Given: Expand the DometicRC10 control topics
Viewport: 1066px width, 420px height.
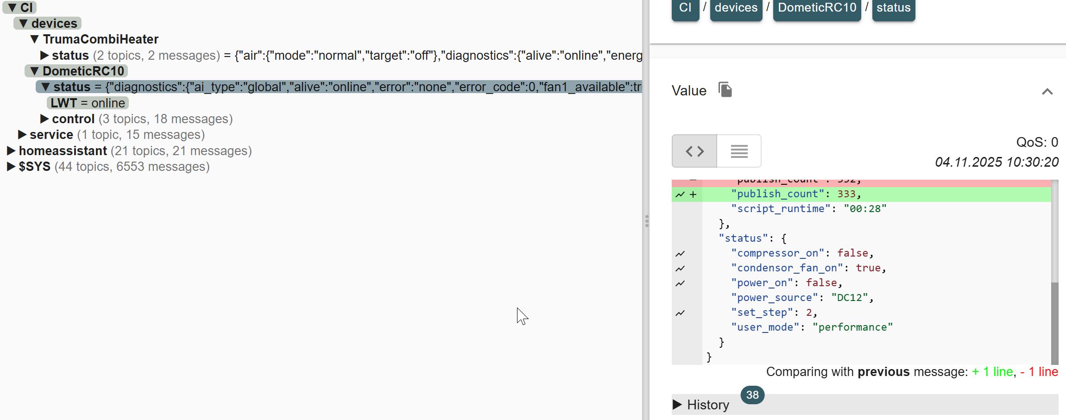Looking at the screenshot, I should 44,119.
